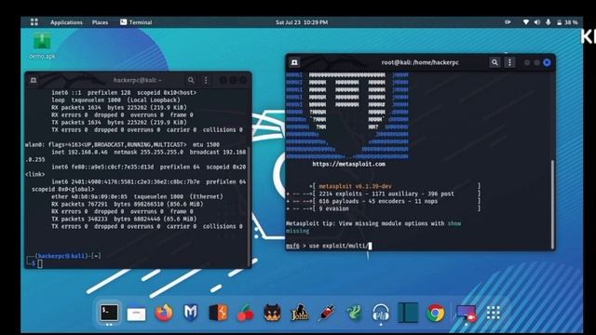Image resolution: width=596 pixels, height=335 pixels.
Task: Open new tab in root@kali terminal
Action: point(294,62)
